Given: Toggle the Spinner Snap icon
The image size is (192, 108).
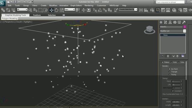Looking at the screenshot, I should point(110,10).
